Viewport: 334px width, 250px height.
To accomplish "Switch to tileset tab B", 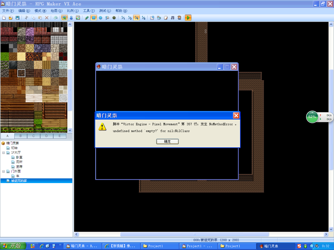I will point(21,136).
